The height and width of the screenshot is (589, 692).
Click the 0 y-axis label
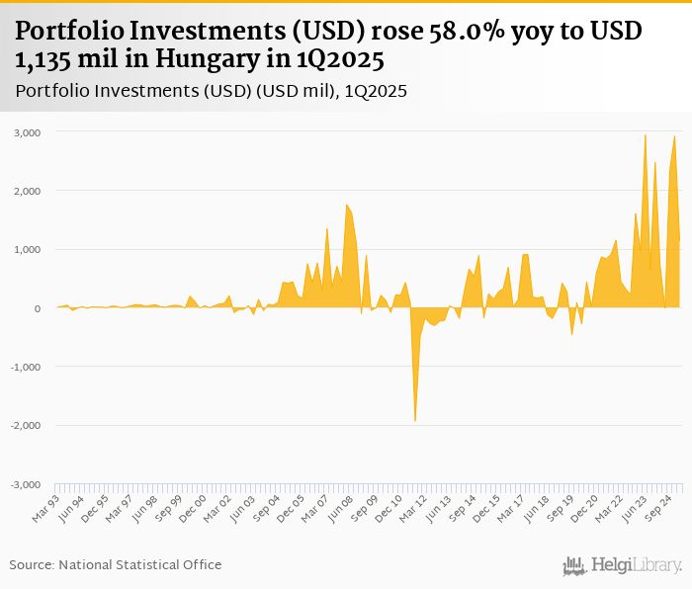coord(36,308)
